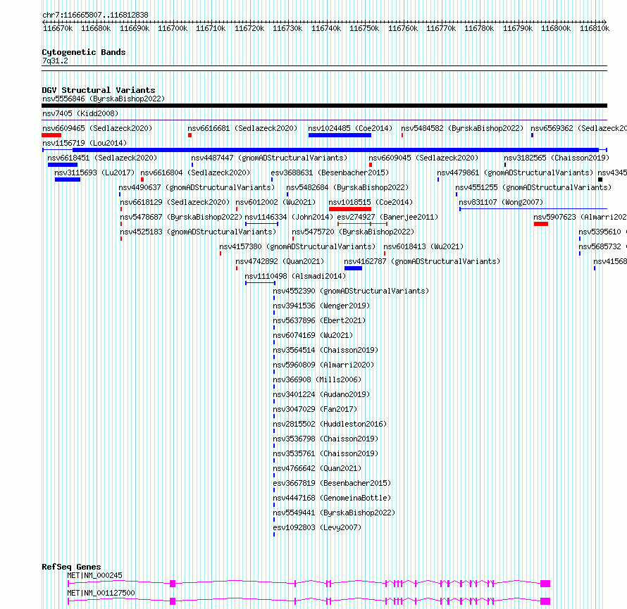Click nsv4162787 (gnomADStructuralVariants) label

pyautogui.click(x=422, y=261)
